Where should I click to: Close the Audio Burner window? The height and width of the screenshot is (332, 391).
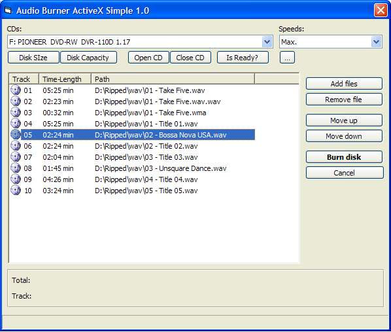(x=381, y=10)
